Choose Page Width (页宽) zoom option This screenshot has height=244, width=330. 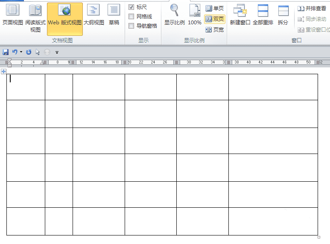coord(214,30)
